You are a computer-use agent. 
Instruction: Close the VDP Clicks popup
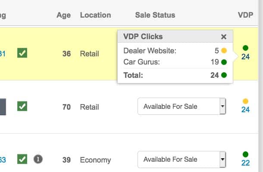[224, 37]
